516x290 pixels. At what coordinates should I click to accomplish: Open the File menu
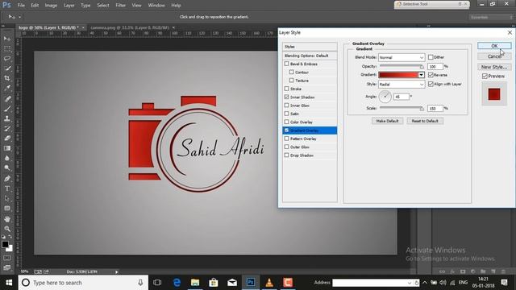point(21,6)
